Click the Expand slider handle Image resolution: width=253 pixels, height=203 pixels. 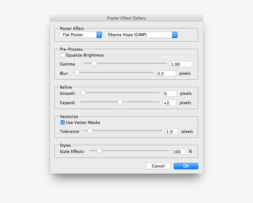pyautogui.click(x=120, y=102)
